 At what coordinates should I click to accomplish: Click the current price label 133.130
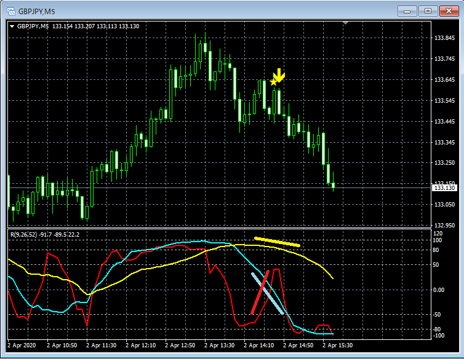pos(445,187)
